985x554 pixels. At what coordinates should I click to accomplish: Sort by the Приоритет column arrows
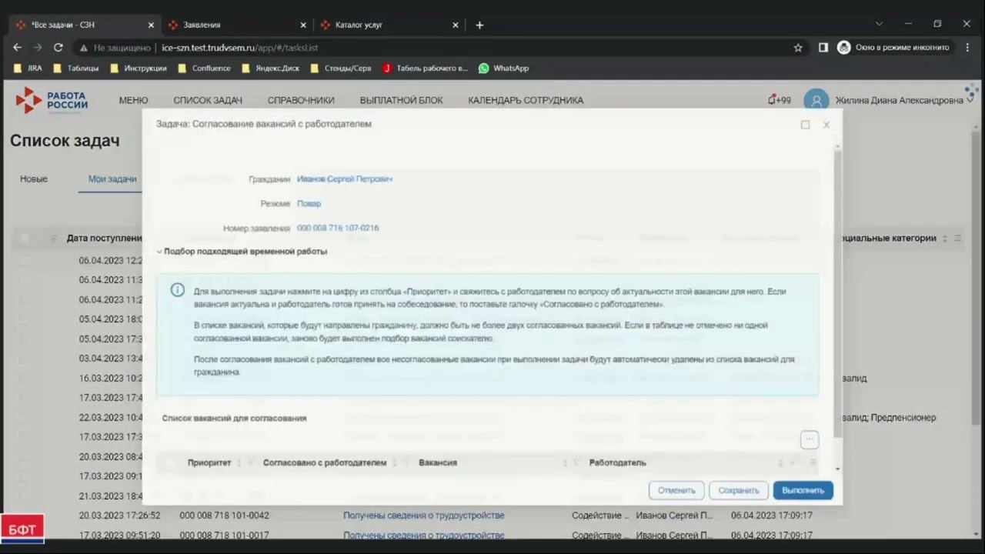[x=239, y=463]
